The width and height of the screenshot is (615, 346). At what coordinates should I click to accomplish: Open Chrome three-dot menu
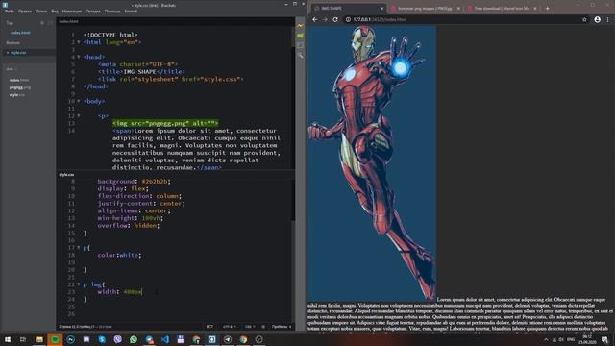pyautogui.click(x=608, y=19)
